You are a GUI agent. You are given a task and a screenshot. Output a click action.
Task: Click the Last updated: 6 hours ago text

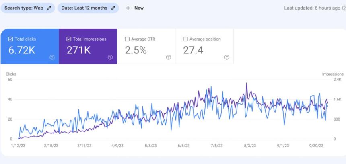pyautogui.click(x=312, y=8)
